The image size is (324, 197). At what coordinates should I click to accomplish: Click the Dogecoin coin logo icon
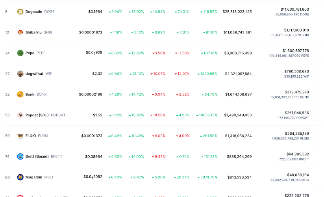(x=20, y=12)
